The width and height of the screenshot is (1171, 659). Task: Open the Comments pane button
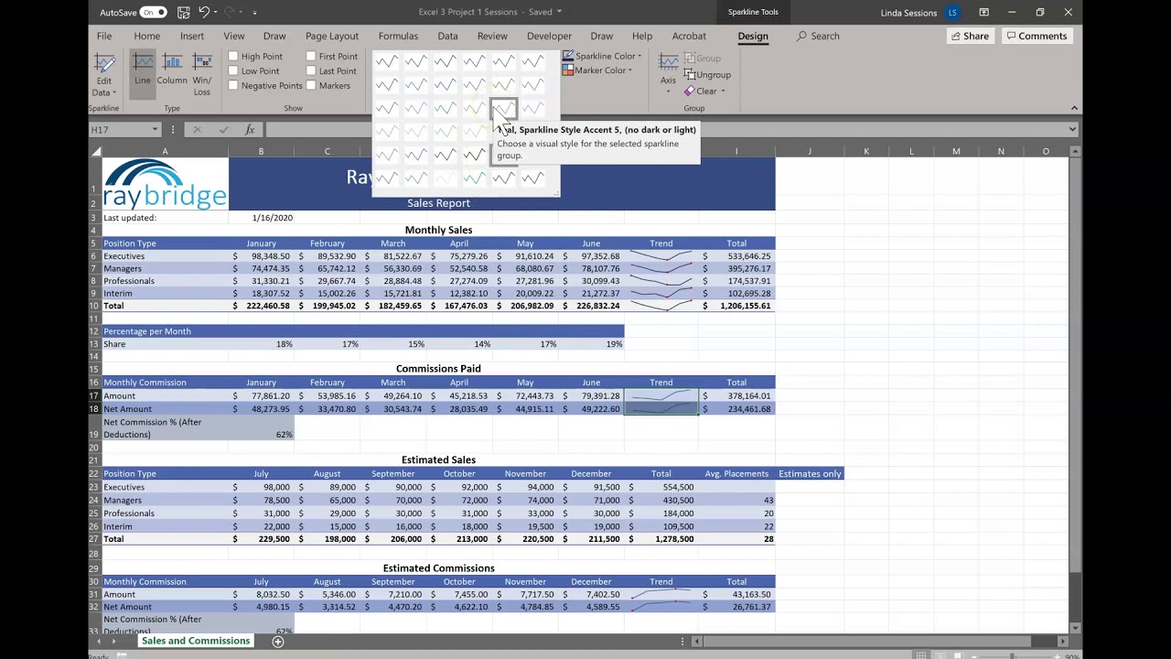coord(1036,36)
